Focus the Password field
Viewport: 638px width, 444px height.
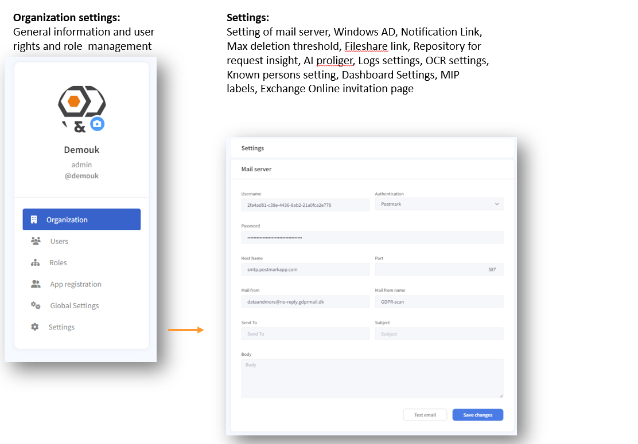[372, 237]
